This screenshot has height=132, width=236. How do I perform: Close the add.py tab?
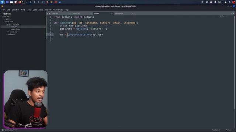click(x=112, y=14)
